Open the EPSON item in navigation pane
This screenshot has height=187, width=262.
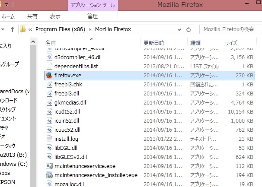click(7, 182)
